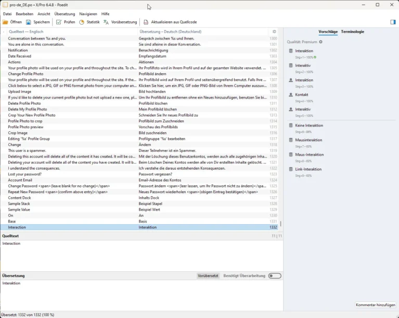Screen dimensions: 399x318
Task: Click the Übersetzung text field containing Interaktion
Action: (x=141, y=295)
